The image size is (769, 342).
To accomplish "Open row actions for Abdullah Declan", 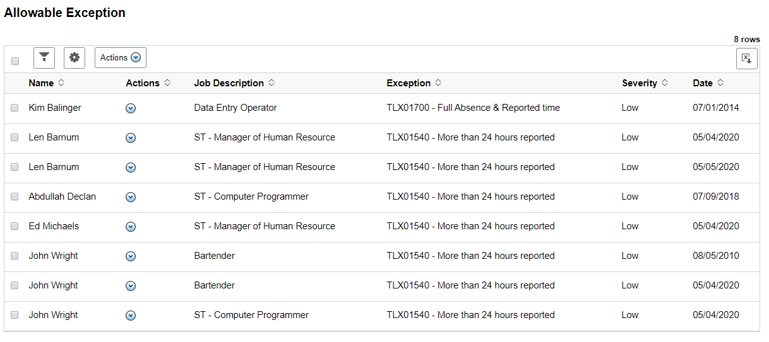I will click(131, 197).
